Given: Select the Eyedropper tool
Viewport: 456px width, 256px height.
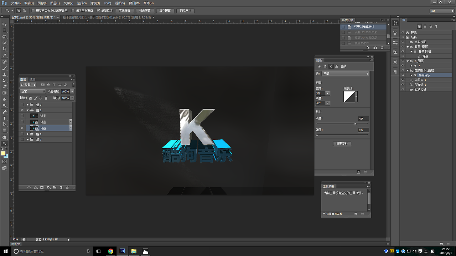Looking at the screenshot, I should pos(5,55).
